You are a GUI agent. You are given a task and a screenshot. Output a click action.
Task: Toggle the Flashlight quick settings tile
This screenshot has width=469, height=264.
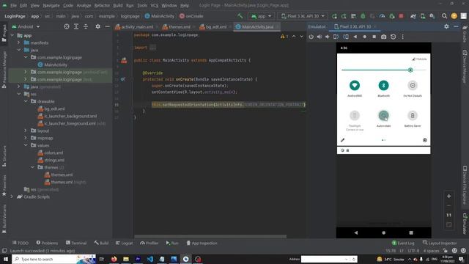tap(355, 115)
